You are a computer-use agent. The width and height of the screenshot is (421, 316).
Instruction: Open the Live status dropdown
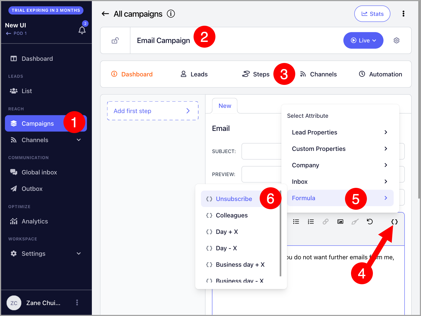tap(363, 41)
